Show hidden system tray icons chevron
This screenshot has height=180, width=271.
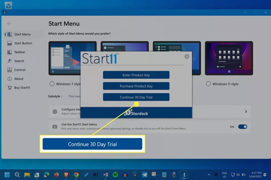click(x=209, y=175)
